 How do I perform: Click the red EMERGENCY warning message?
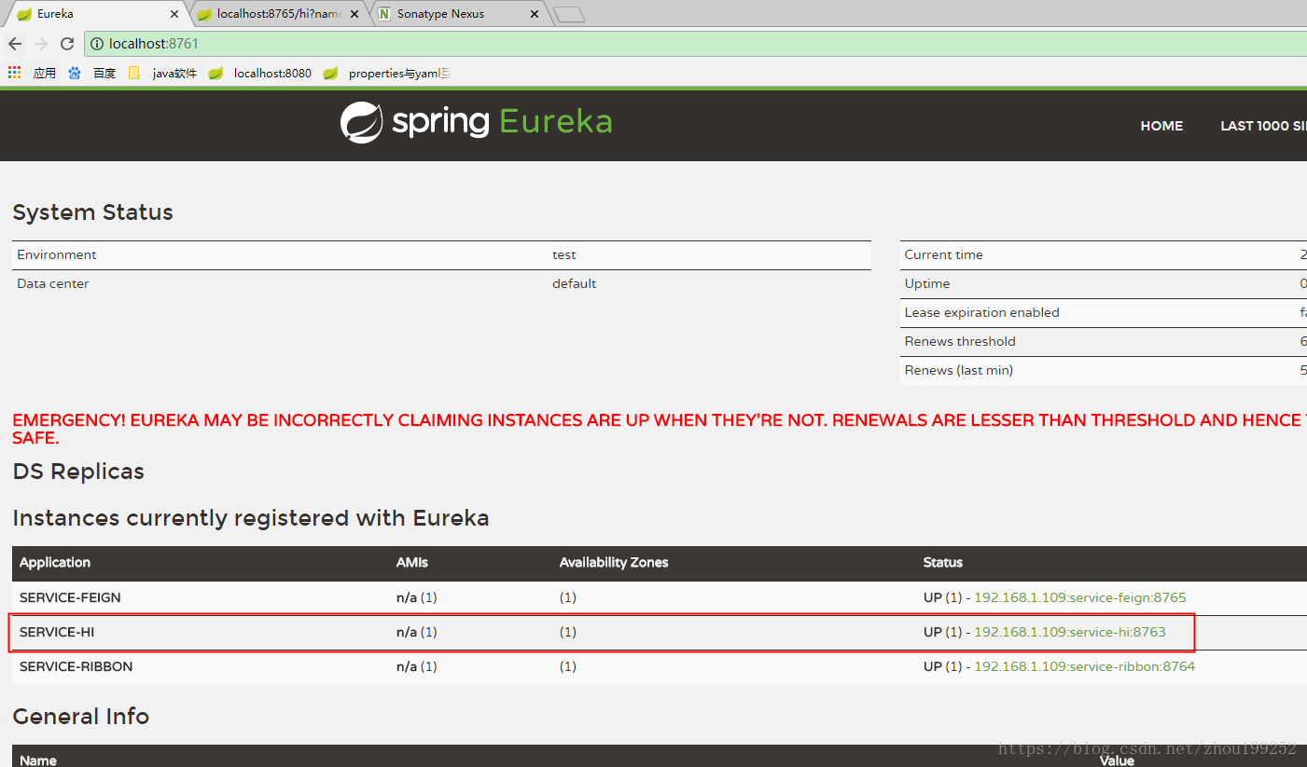coord(660,429)
